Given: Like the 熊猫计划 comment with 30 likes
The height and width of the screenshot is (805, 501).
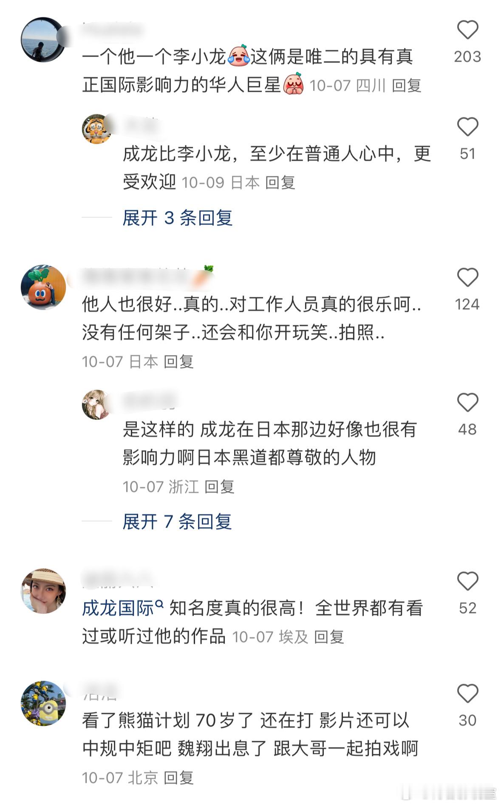Looking at the screenshot, I should click(467, 694).
